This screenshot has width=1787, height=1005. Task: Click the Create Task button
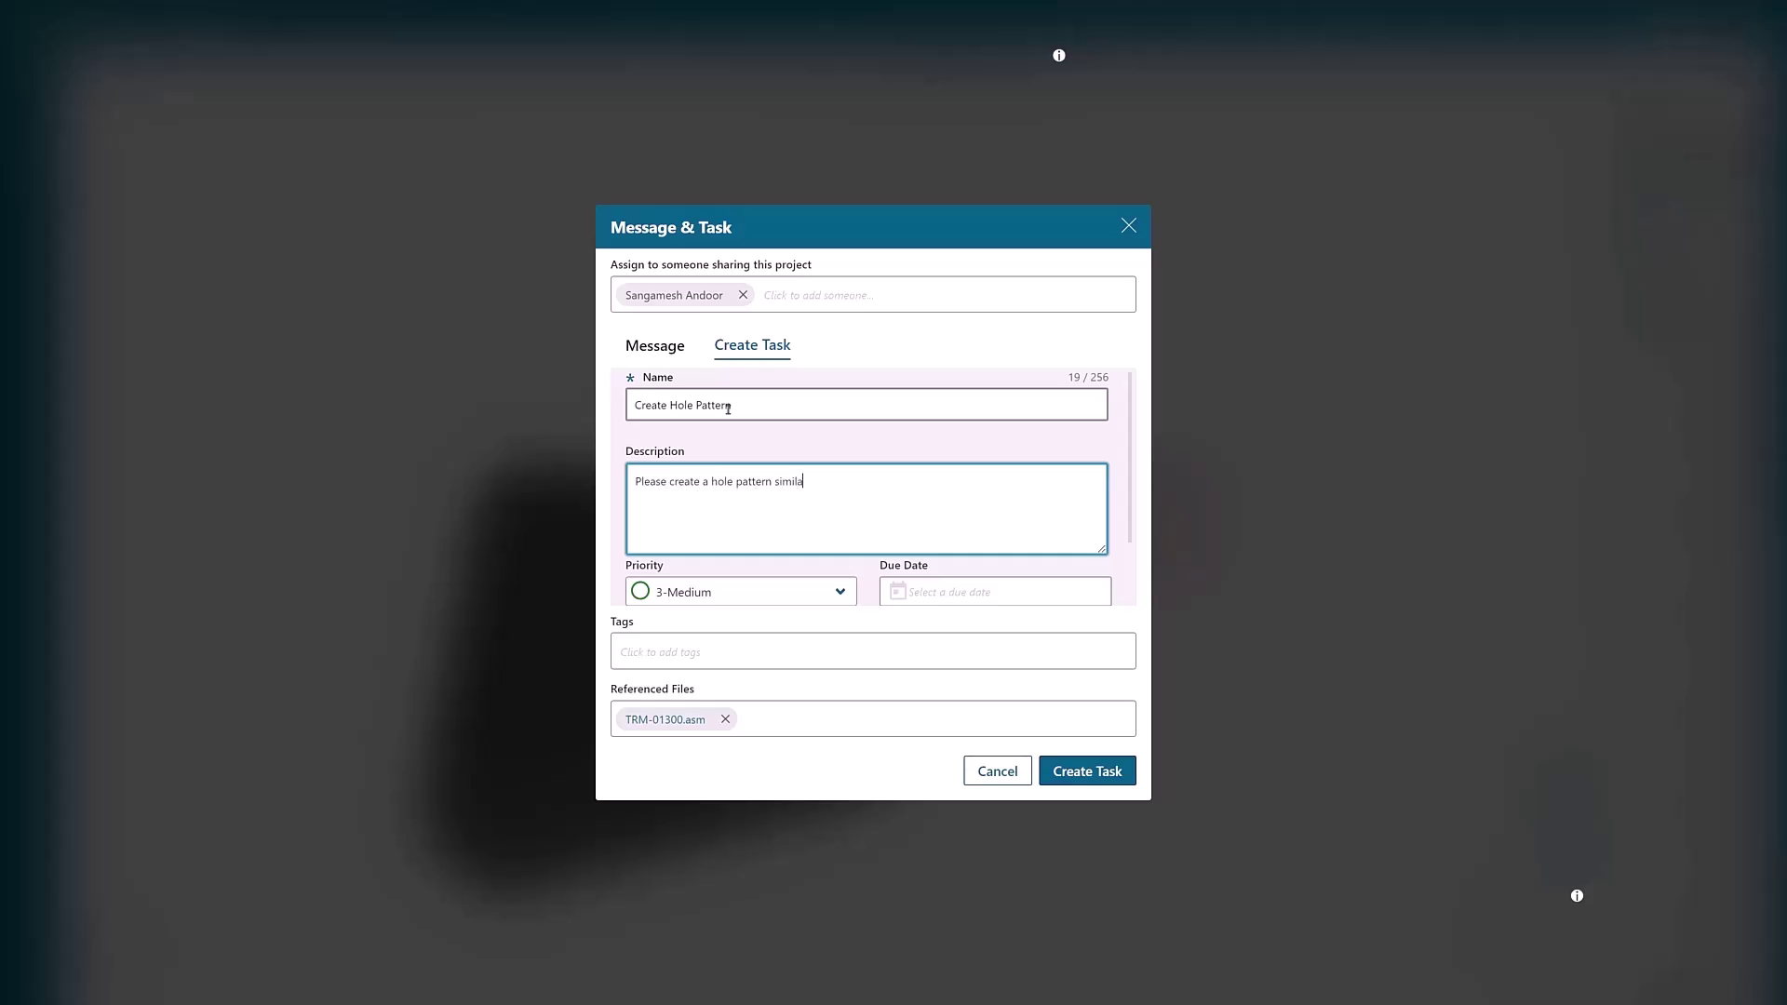[1087, 770]
